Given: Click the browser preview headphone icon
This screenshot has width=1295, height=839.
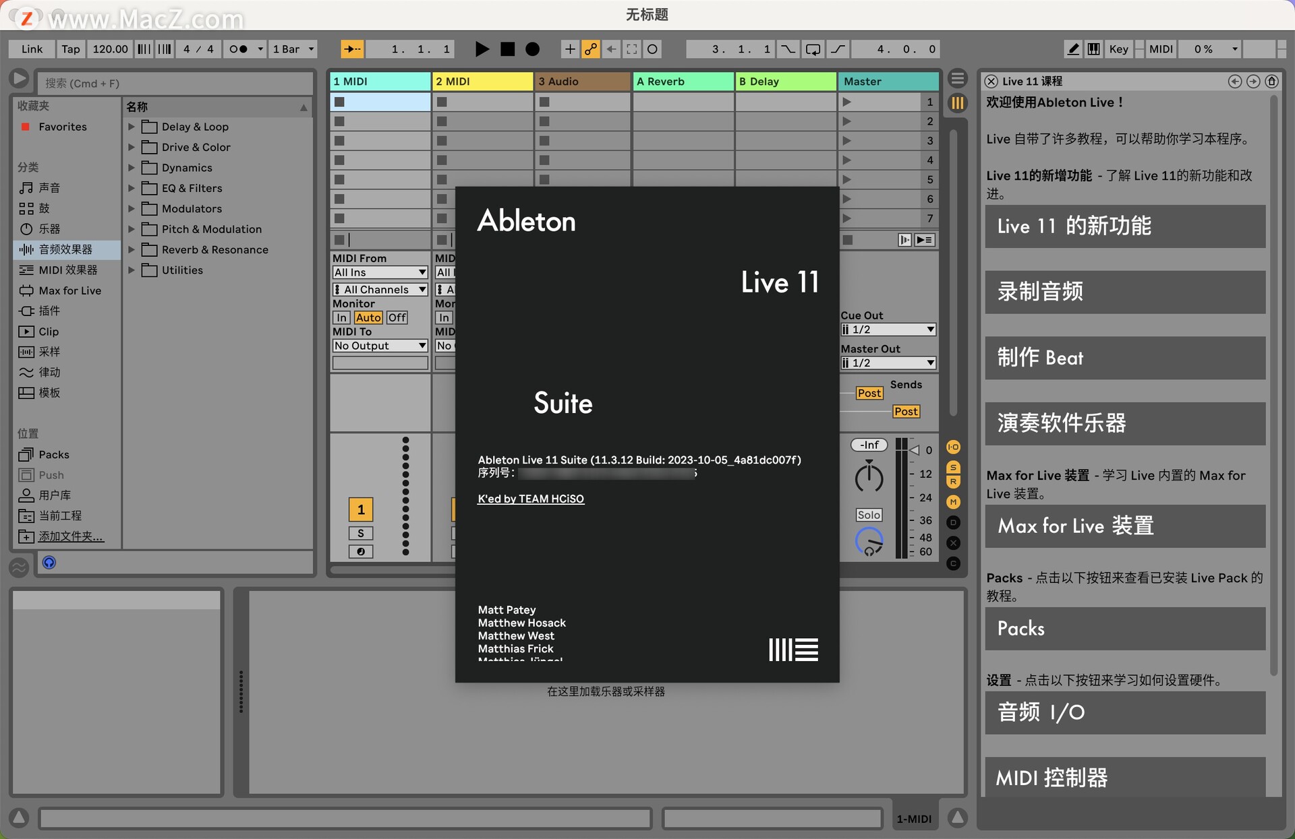Looking at the screenshot, I should 49,562.
